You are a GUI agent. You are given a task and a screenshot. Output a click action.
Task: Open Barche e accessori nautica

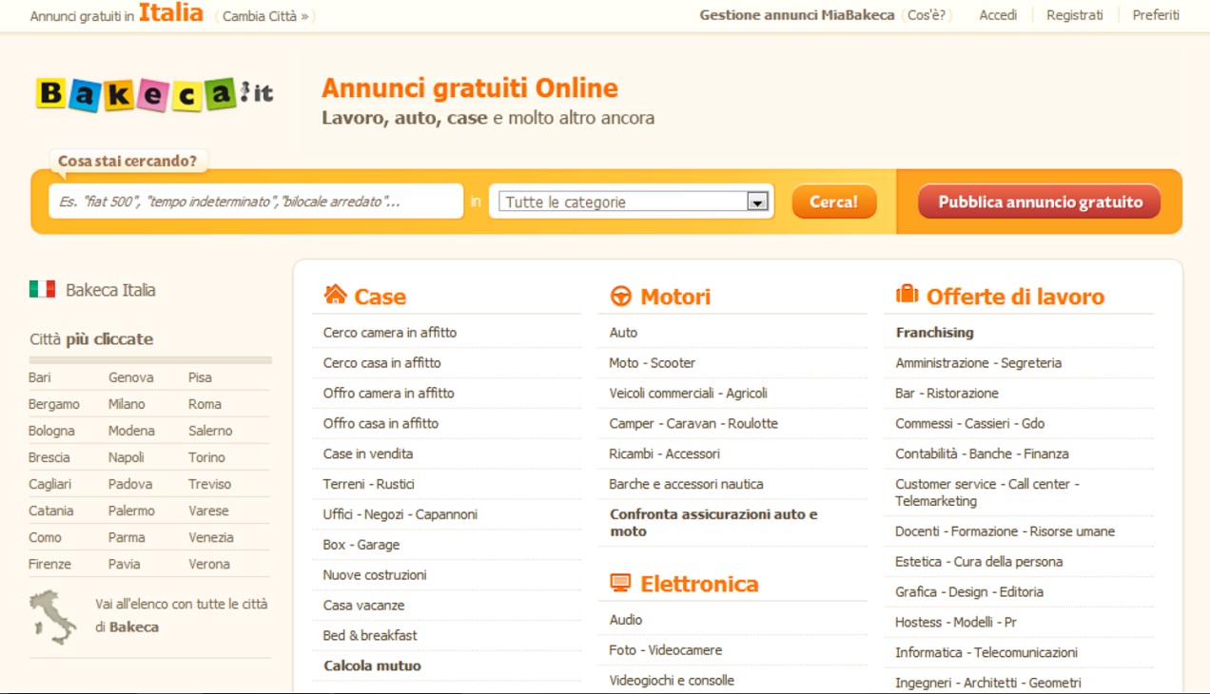tap(686, 485)
